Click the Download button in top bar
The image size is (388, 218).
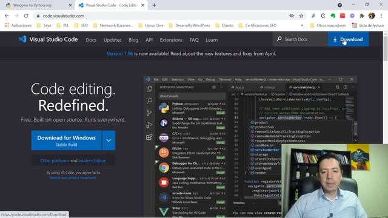pos(348,39)
